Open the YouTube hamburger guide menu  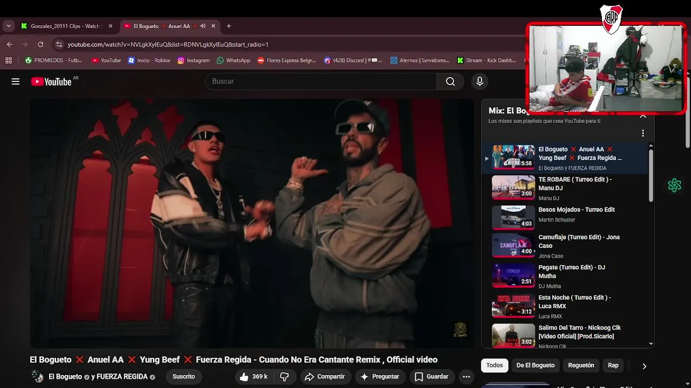(16, 81)
